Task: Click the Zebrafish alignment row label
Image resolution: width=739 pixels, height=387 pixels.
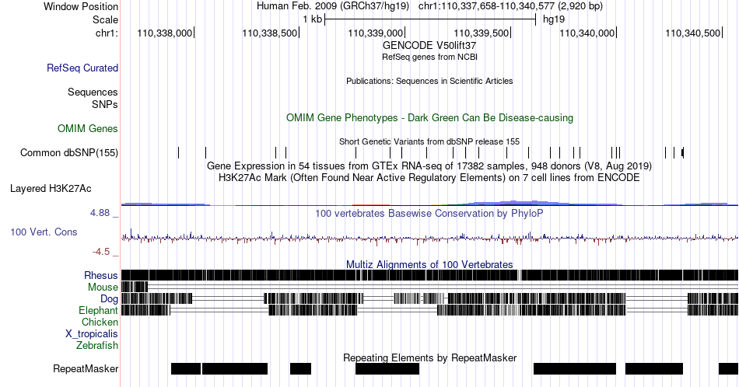Action: click(97, 346)
